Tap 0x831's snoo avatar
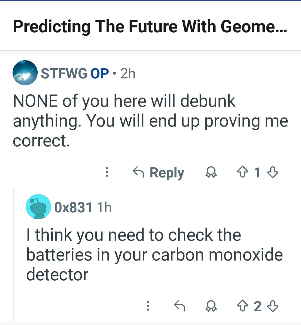This screenshot has width=301, height=325. (38, 207)
